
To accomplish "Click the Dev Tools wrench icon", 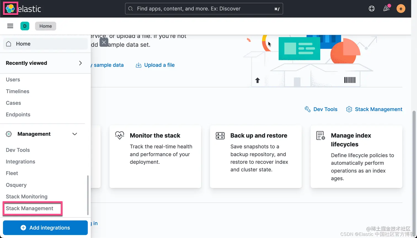I will (x=308, y=109).
